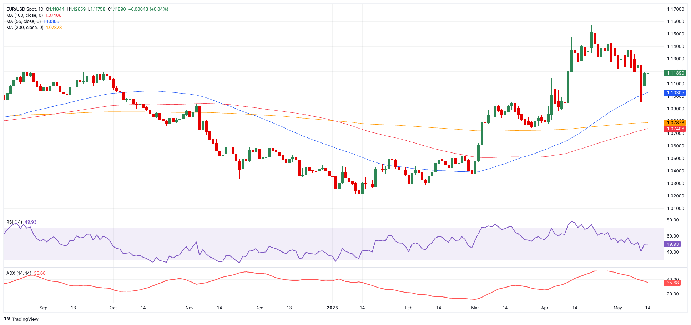The height and width of the screenshot is (325, 691).
Task: Click the RSI (14) indicator label
Action: pyautogui.click(x=14, y=222)
